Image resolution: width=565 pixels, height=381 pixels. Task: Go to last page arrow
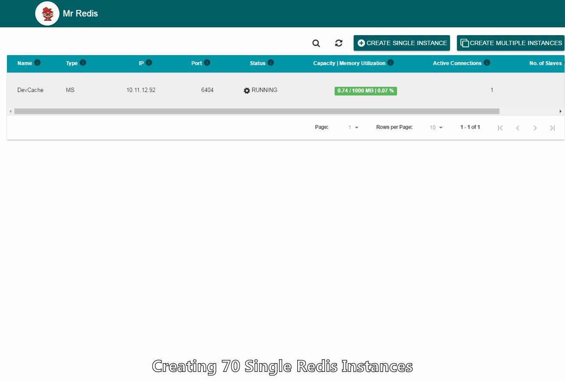pos(552,128)
